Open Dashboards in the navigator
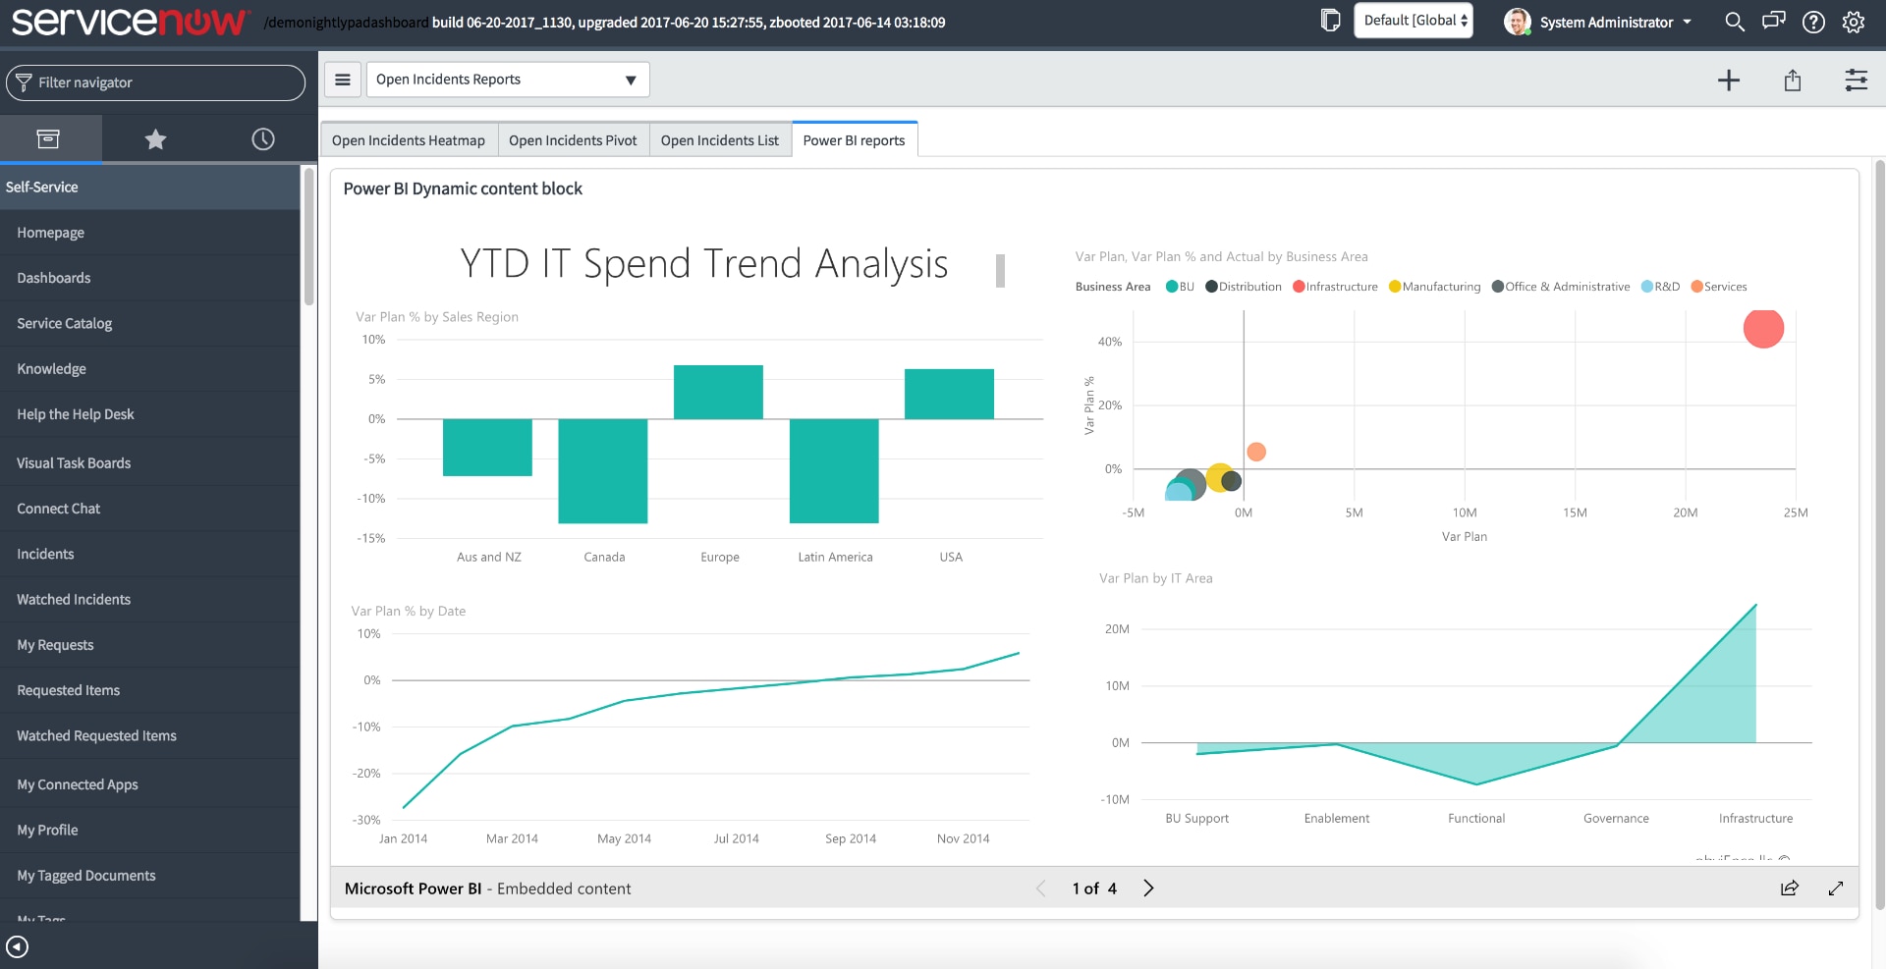This screenshot has height=969, width=1886. click(149, 278)
